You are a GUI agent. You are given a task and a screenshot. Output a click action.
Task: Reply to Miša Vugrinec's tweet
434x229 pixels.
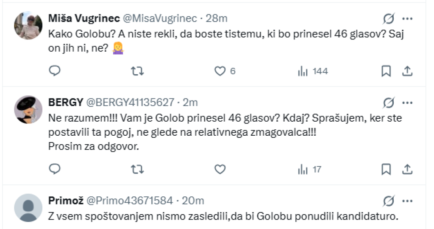tap(55, 71)
